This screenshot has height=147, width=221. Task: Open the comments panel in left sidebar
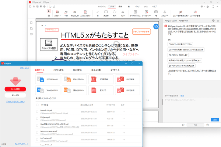coord(31,34)
